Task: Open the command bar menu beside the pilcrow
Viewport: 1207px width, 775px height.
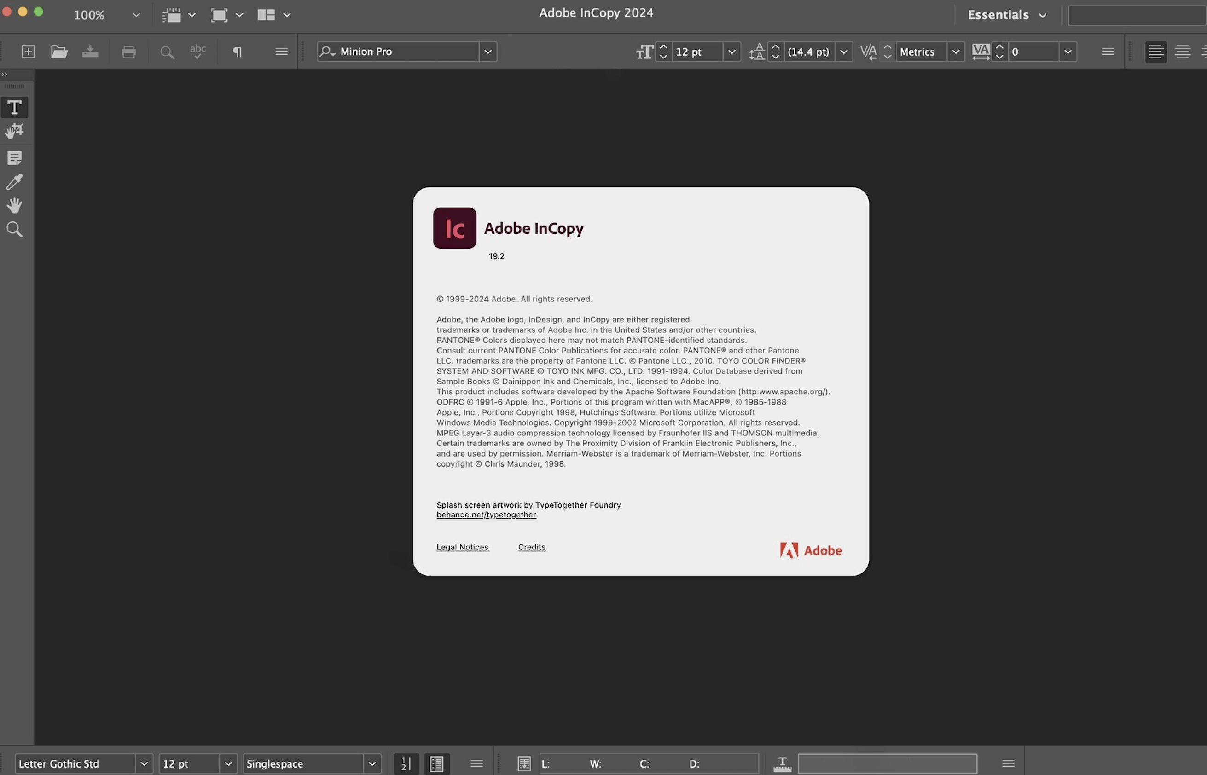Action: (x=281, y=52)
